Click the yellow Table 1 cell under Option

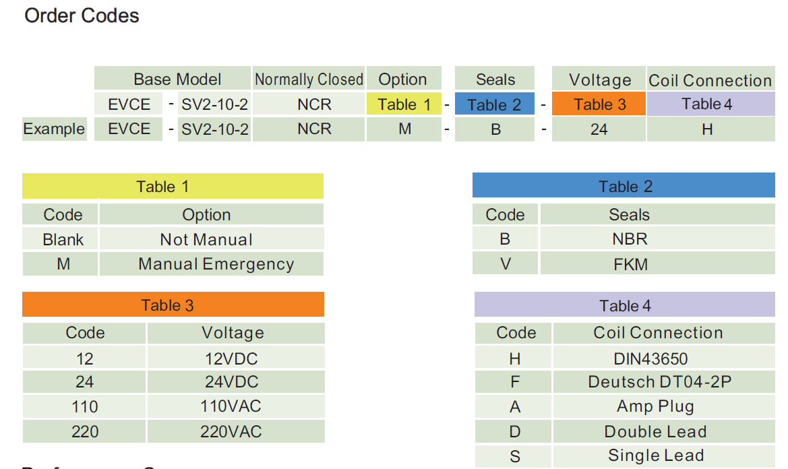pos(404,104)
